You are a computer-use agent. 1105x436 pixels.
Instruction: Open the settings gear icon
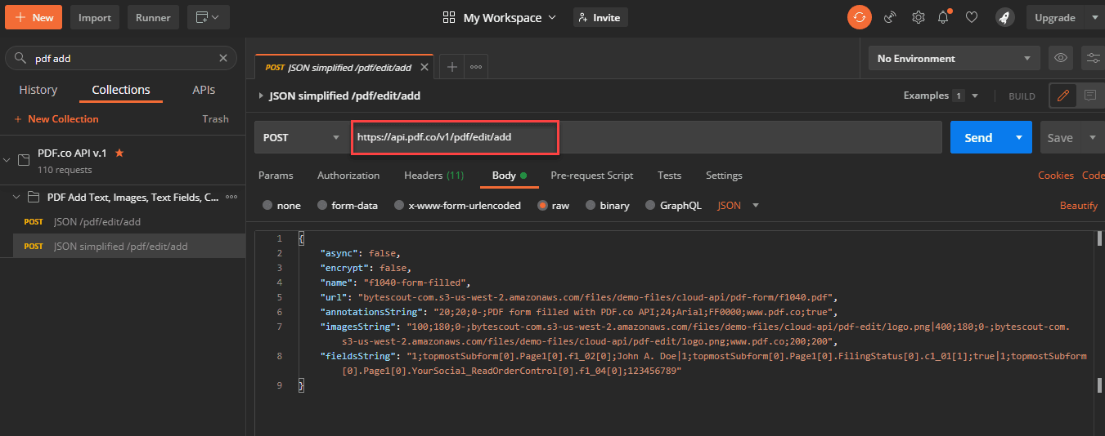click(x=919, y=17)
